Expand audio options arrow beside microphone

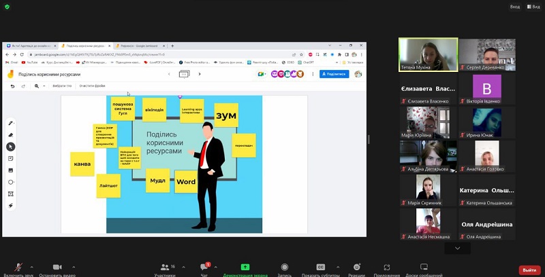point(31,267)
